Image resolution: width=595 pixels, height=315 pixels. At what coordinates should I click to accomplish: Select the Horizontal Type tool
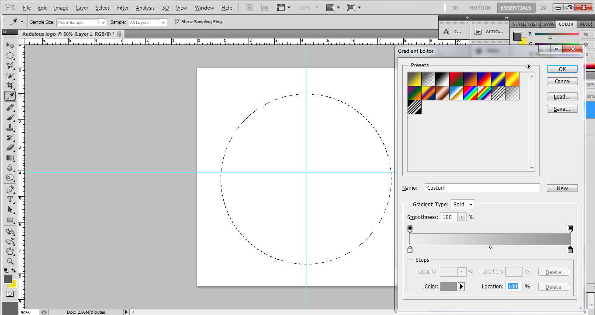pyautogui.click(x=10, y=199)
